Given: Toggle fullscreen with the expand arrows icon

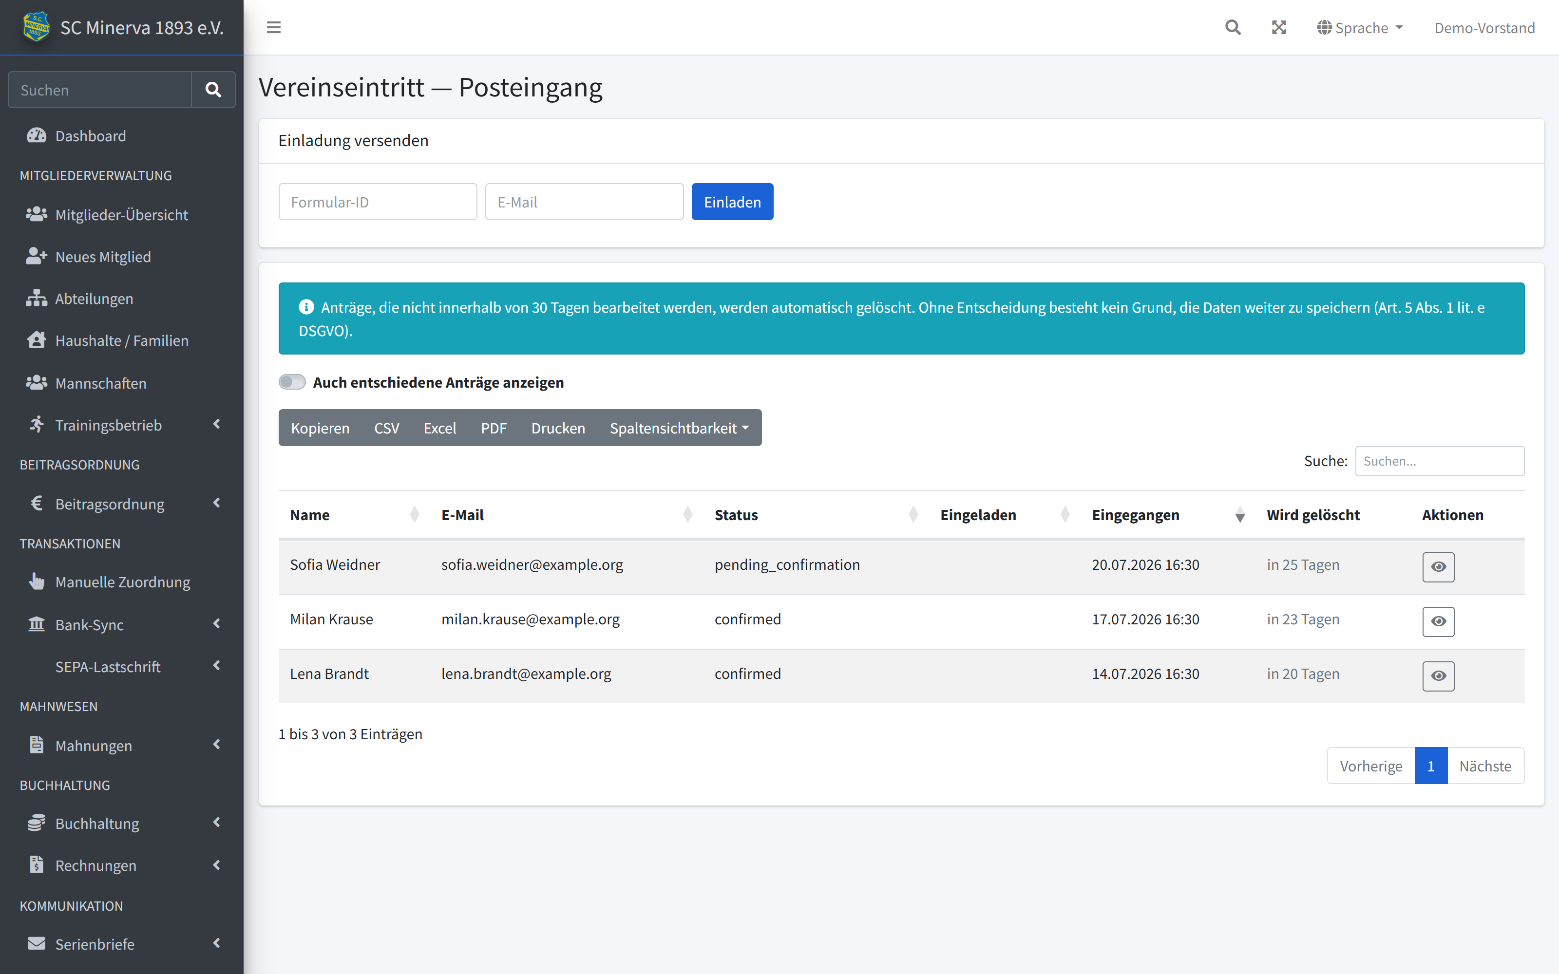Looking at the screenshot, I should click(1279, 27).
